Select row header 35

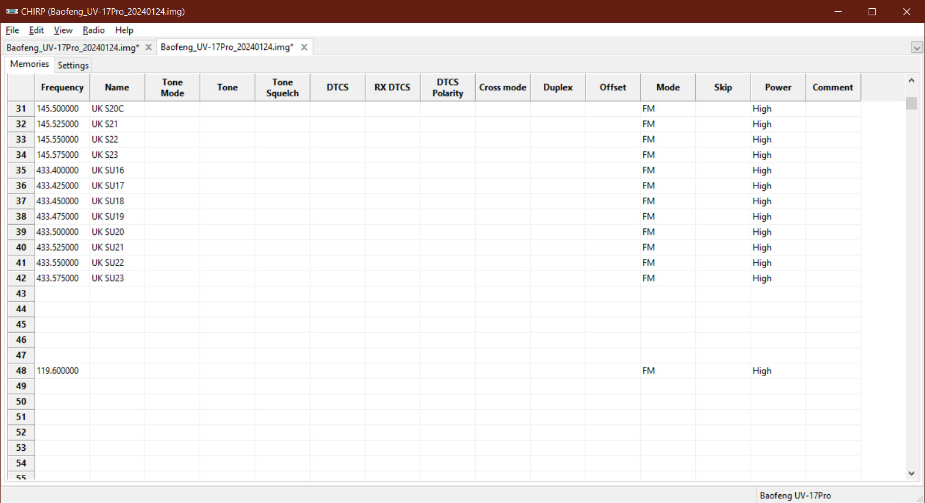(x=21, y=170)
